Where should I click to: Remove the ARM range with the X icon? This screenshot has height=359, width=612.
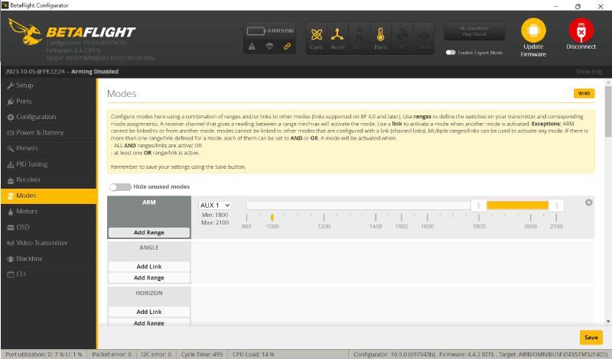(x=588, y=202)
